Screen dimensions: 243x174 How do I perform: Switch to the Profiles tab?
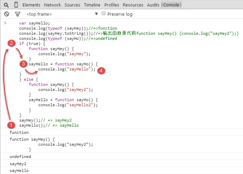coord(112,5)
